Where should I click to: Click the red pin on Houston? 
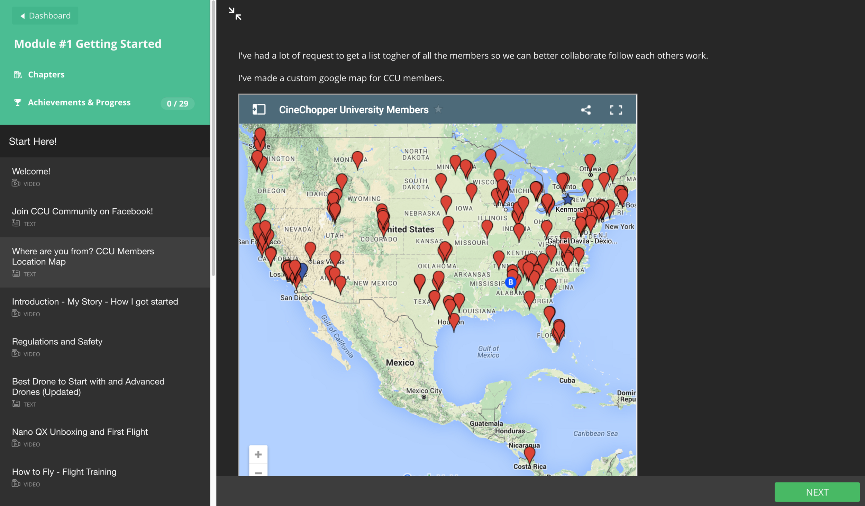click(x=454, y=322)
